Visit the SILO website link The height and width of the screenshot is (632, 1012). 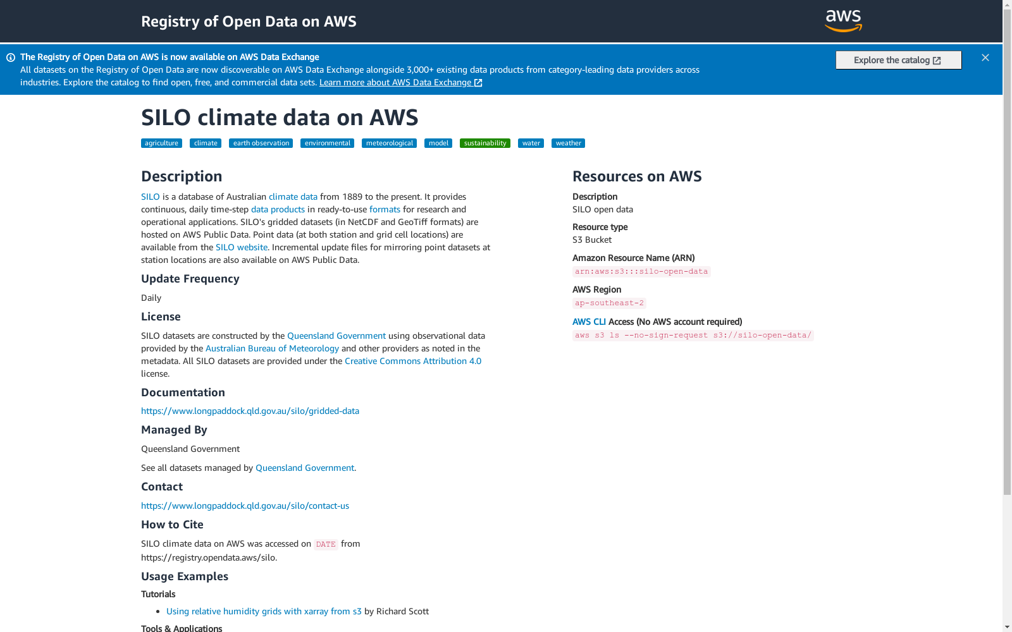pos(242,247)
